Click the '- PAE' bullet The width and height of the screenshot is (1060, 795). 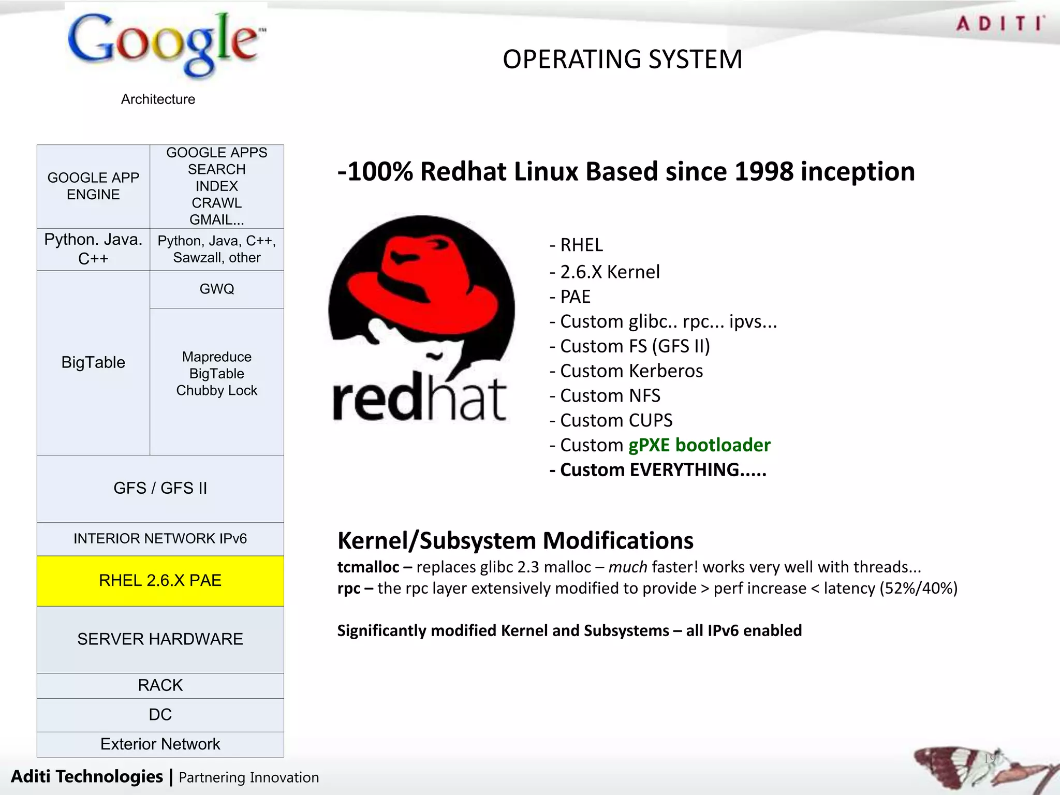[570, 297]
